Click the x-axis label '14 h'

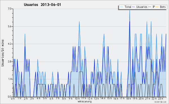tap(103, 98)
